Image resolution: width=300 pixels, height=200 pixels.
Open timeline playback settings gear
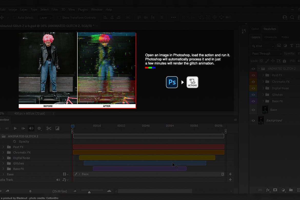tap(39, 128)
